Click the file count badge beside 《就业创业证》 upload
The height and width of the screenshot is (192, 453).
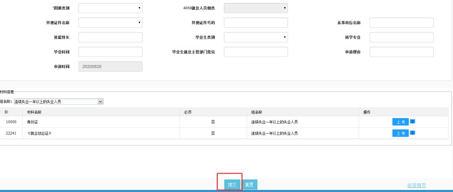(412, 133)
